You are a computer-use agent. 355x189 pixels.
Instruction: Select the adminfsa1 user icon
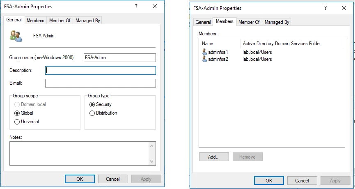(204, 52)
